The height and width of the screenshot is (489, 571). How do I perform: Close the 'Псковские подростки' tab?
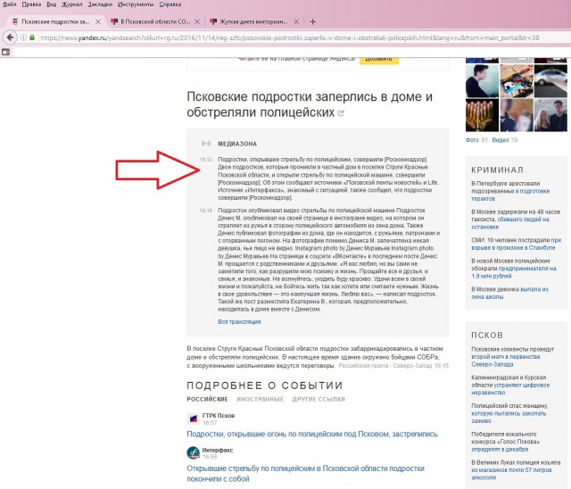98,21
